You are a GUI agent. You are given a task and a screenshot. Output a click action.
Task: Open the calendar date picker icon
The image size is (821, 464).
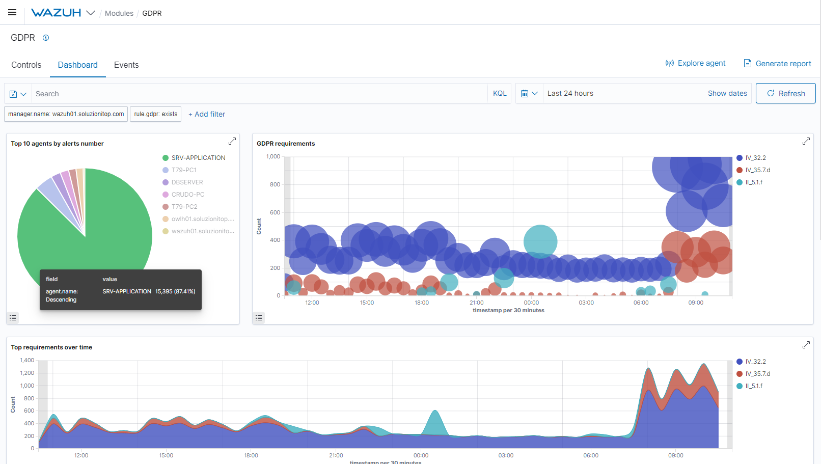pos(526,93)
